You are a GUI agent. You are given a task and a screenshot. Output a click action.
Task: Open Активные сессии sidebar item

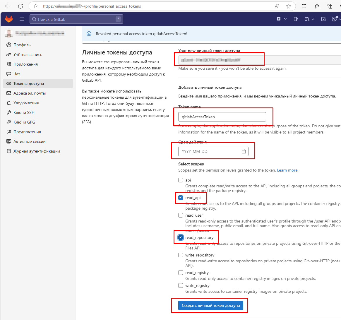coord(29,141)
